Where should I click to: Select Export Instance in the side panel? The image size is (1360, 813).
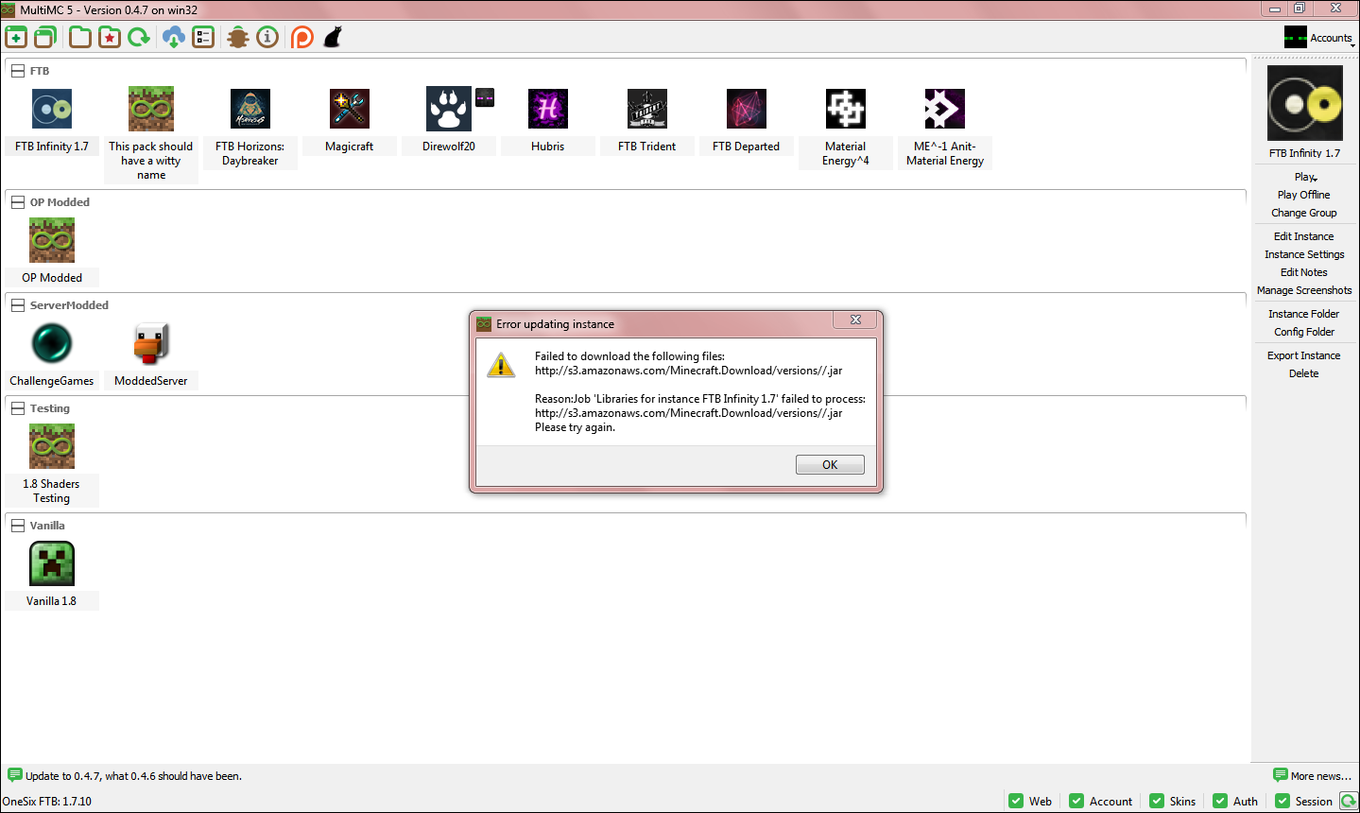[x=1303, y=355]
